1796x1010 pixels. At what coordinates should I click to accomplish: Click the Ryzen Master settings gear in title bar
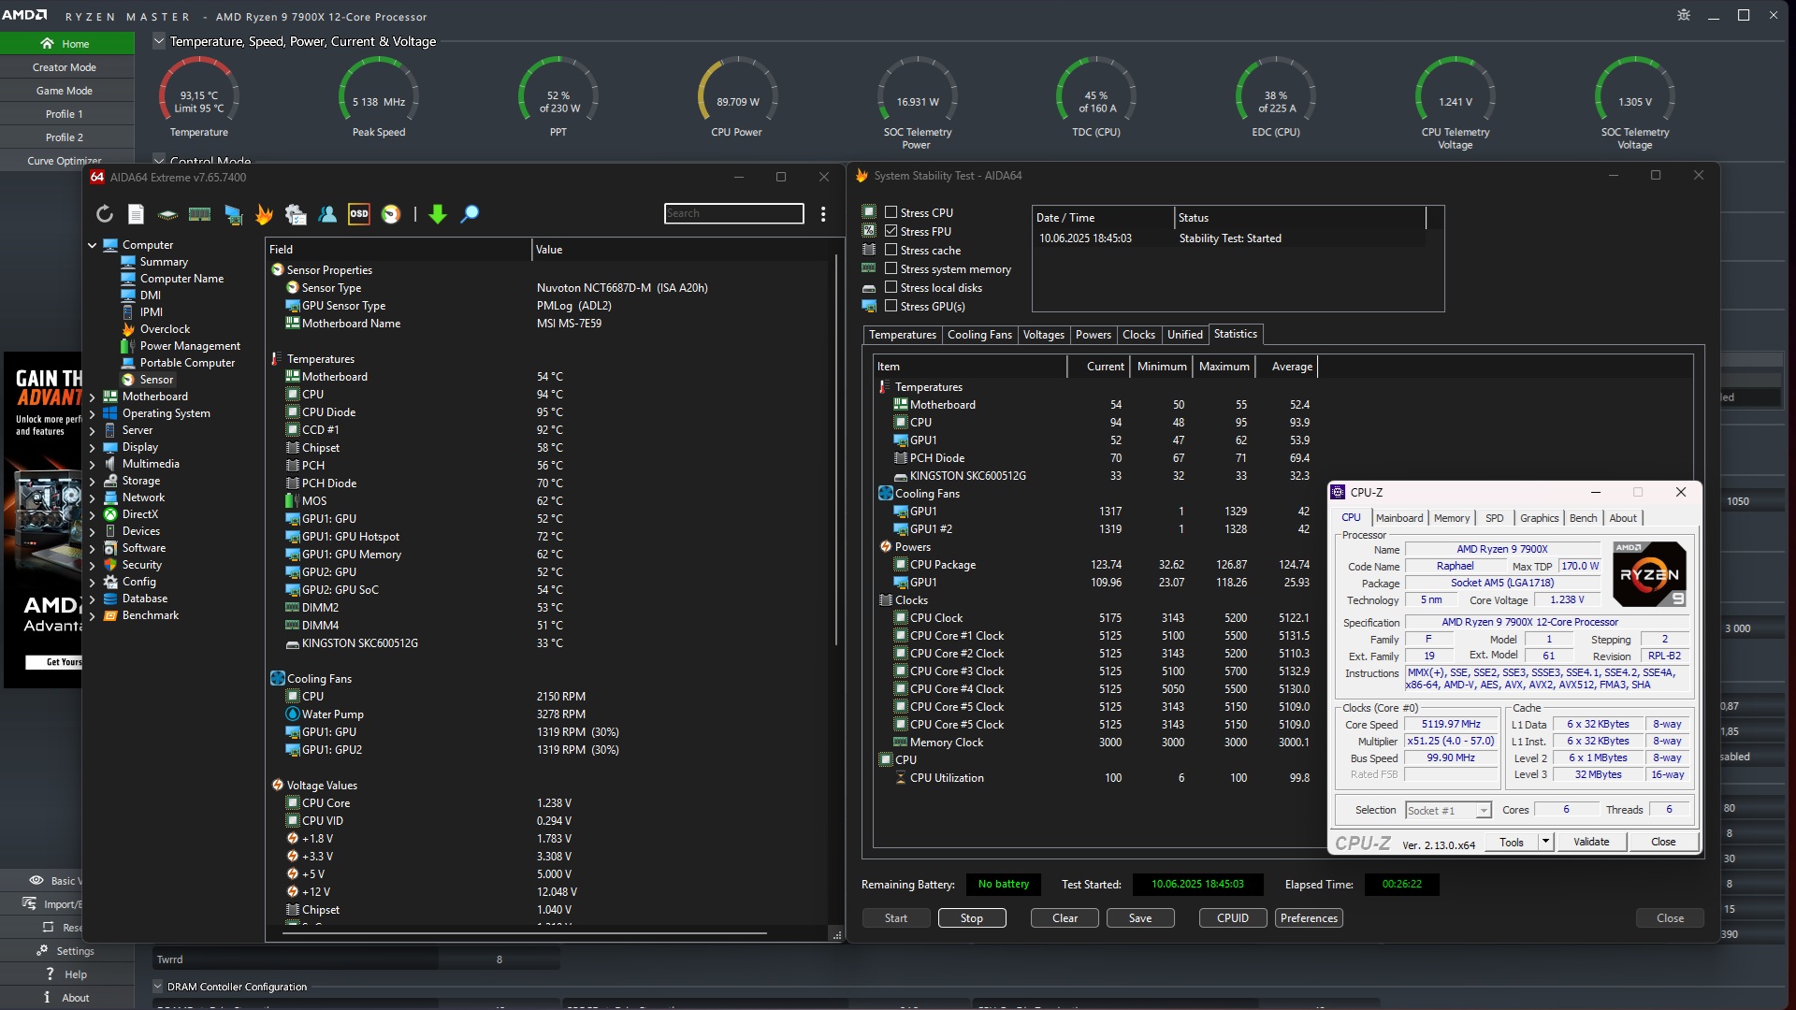(x=1684, y=15)
